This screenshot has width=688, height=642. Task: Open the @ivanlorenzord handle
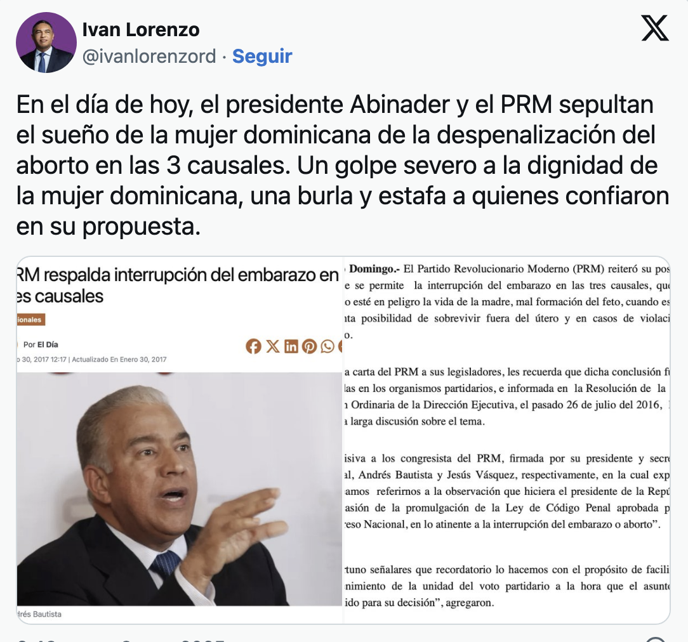pyautogui.click(x=149, y=56)
